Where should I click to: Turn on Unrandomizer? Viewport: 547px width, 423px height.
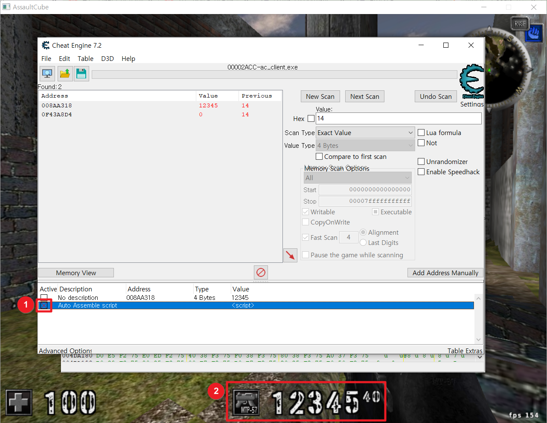[x=421, y=161]
